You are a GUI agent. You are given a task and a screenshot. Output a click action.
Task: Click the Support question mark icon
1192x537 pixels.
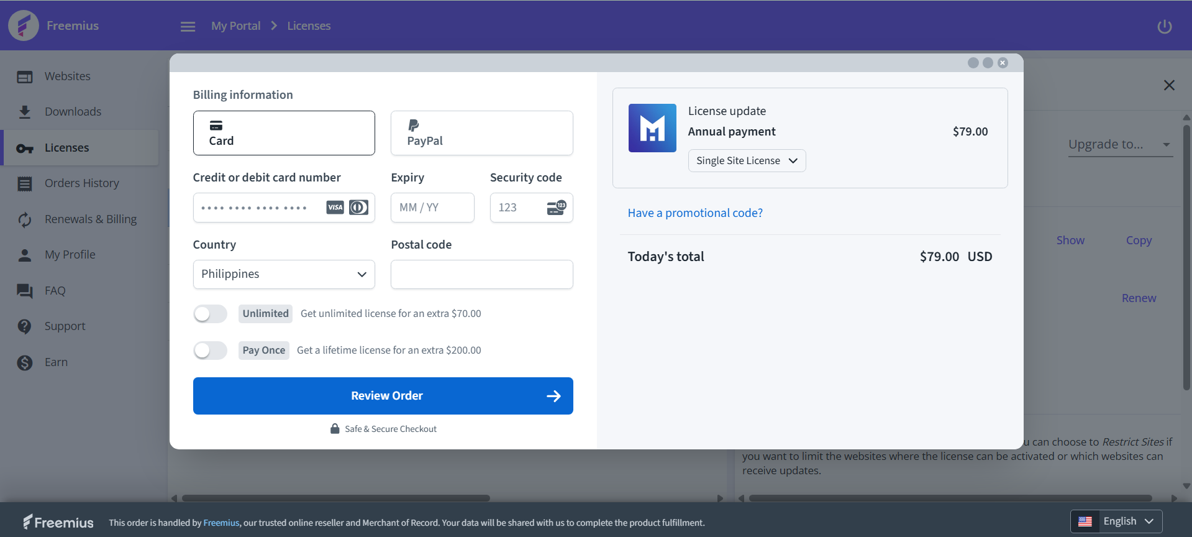[x=25, y=326]
